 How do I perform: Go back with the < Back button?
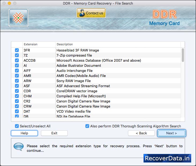[141, 133]
